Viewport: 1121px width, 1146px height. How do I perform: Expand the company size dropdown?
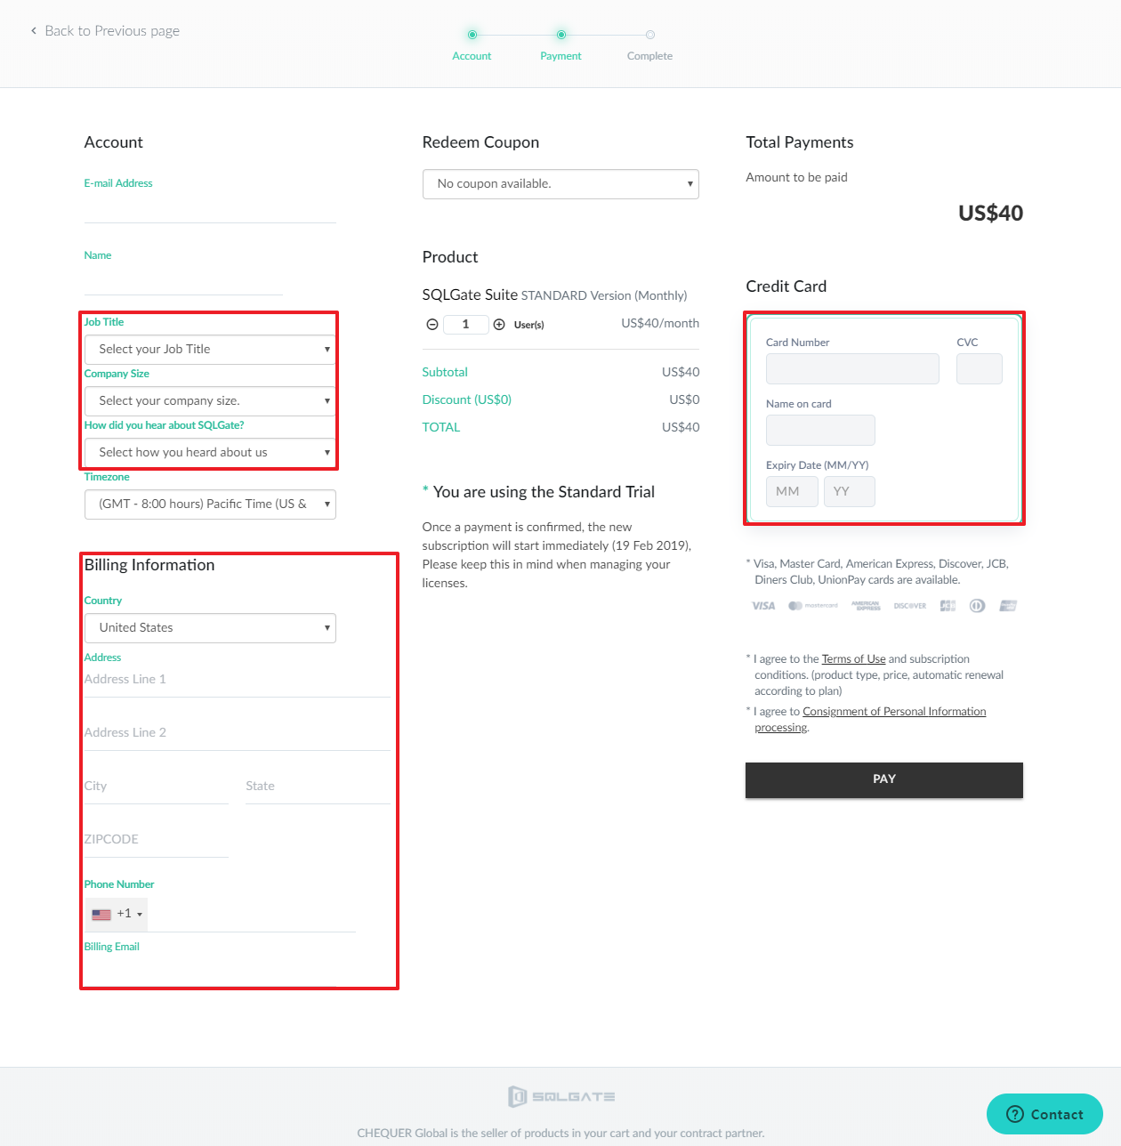210,401
